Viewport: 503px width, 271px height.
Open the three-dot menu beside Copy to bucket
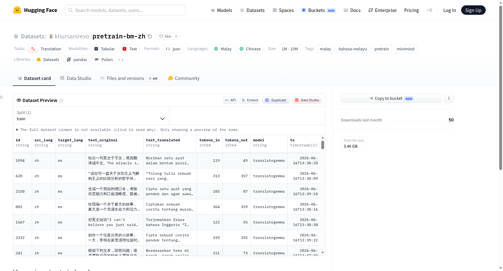(449, 98)
